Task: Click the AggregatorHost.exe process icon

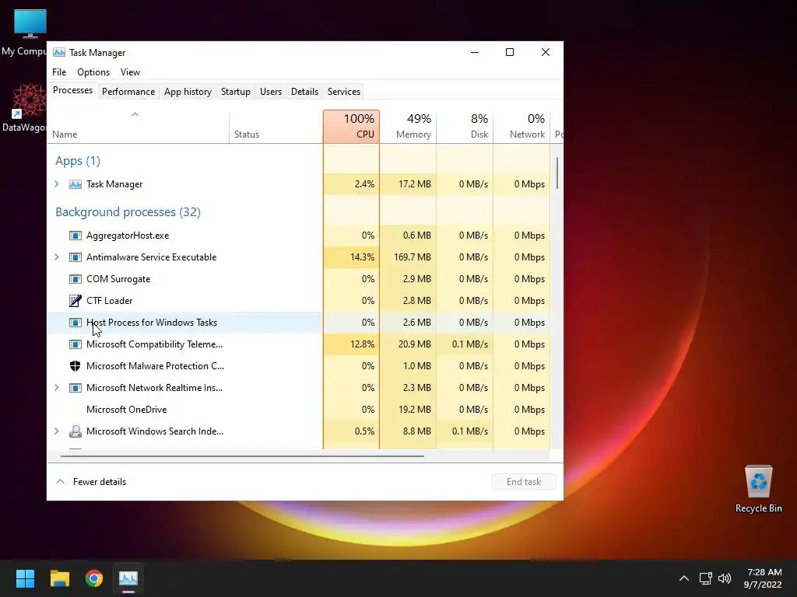Action: click(x=75, y=236)
